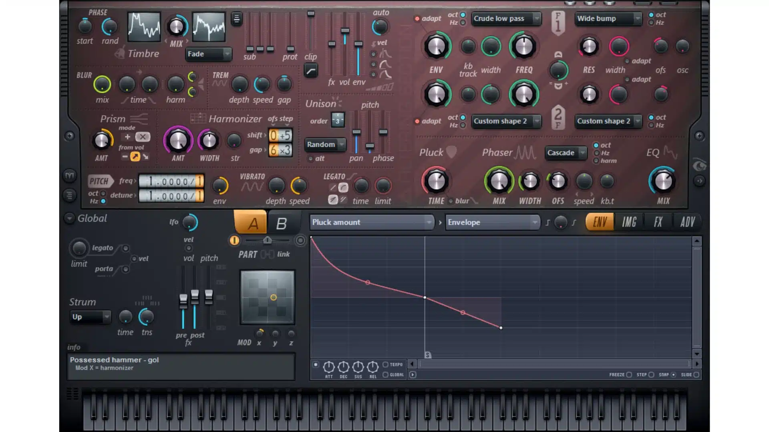Select the ENV tab
769x432 pixels.
coord(600,222)
